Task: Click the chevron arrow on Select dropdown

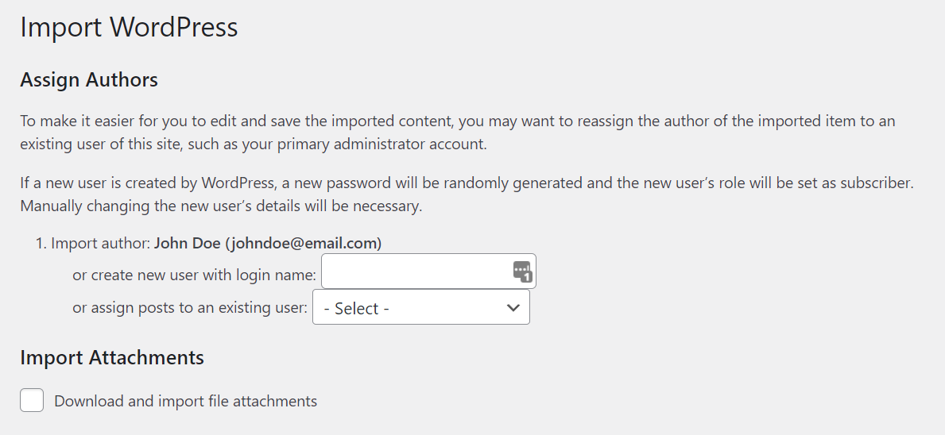Action: coord(513,308)
